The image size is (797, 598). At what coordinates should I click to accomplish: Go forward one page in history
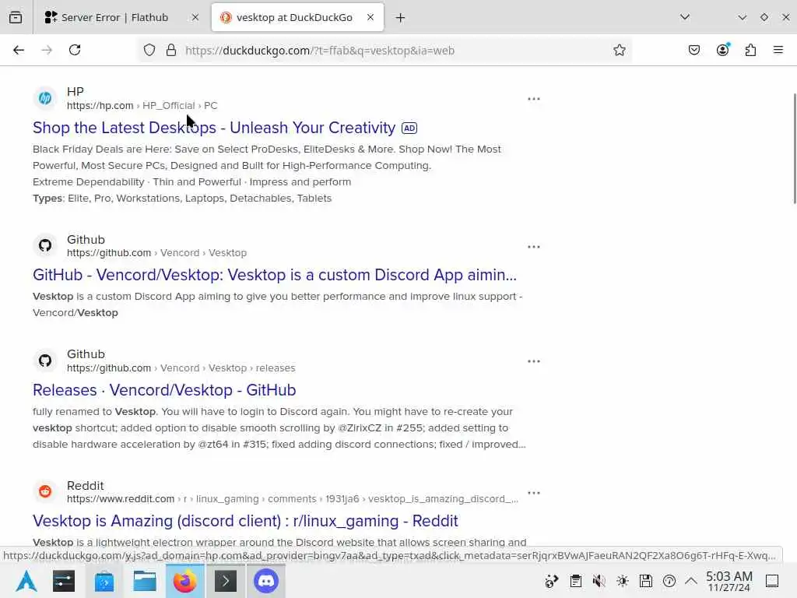click(47, 50)
